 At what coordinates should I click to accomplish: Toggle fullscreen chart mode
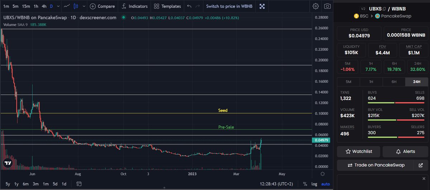coord(262,6)
